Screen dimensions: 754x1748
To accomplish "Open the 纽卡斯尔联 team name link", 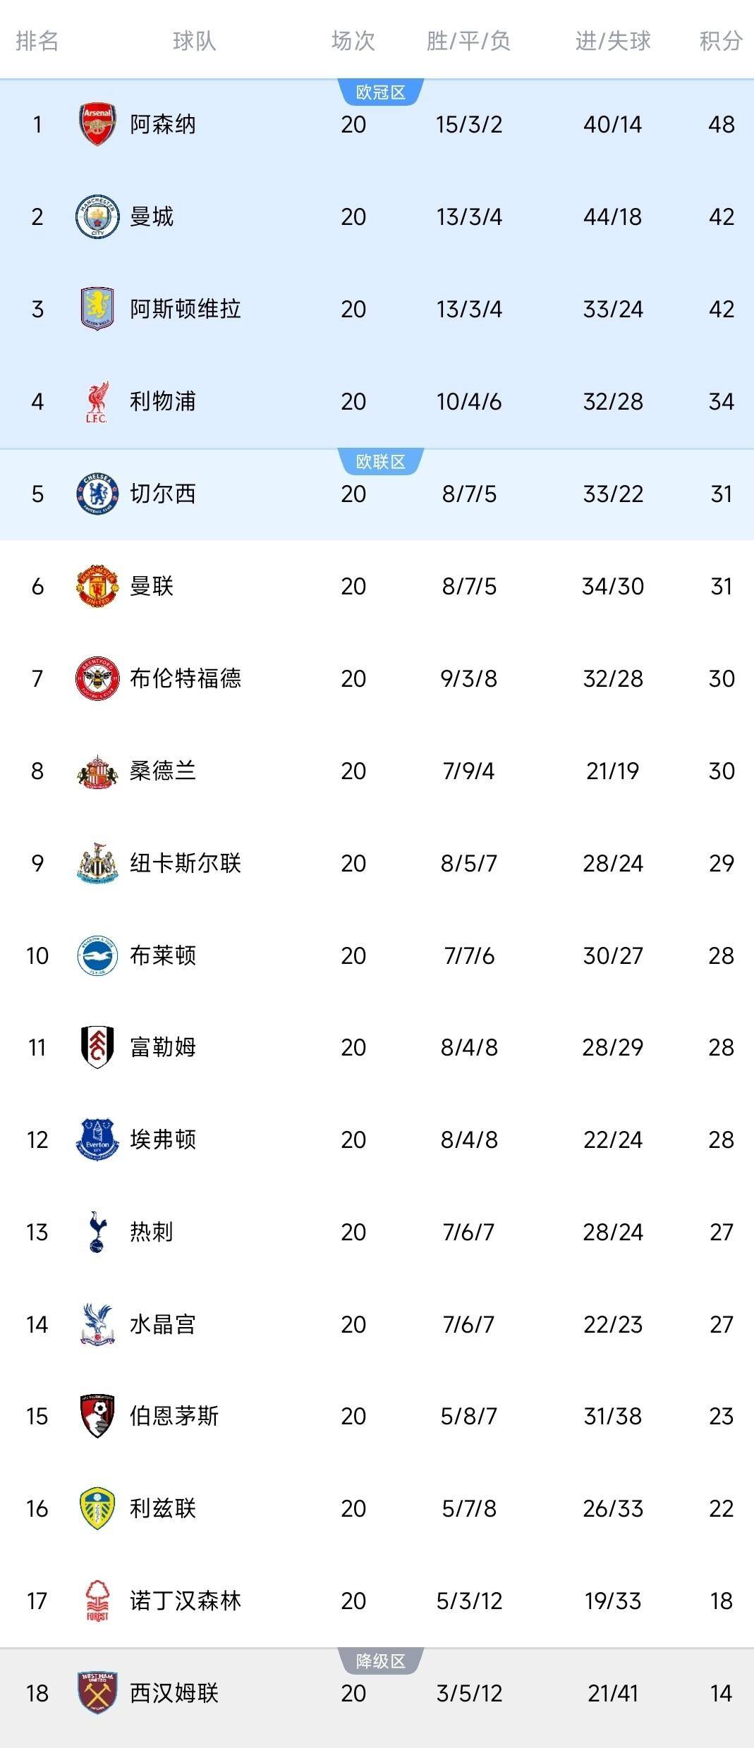I will 186,863.
